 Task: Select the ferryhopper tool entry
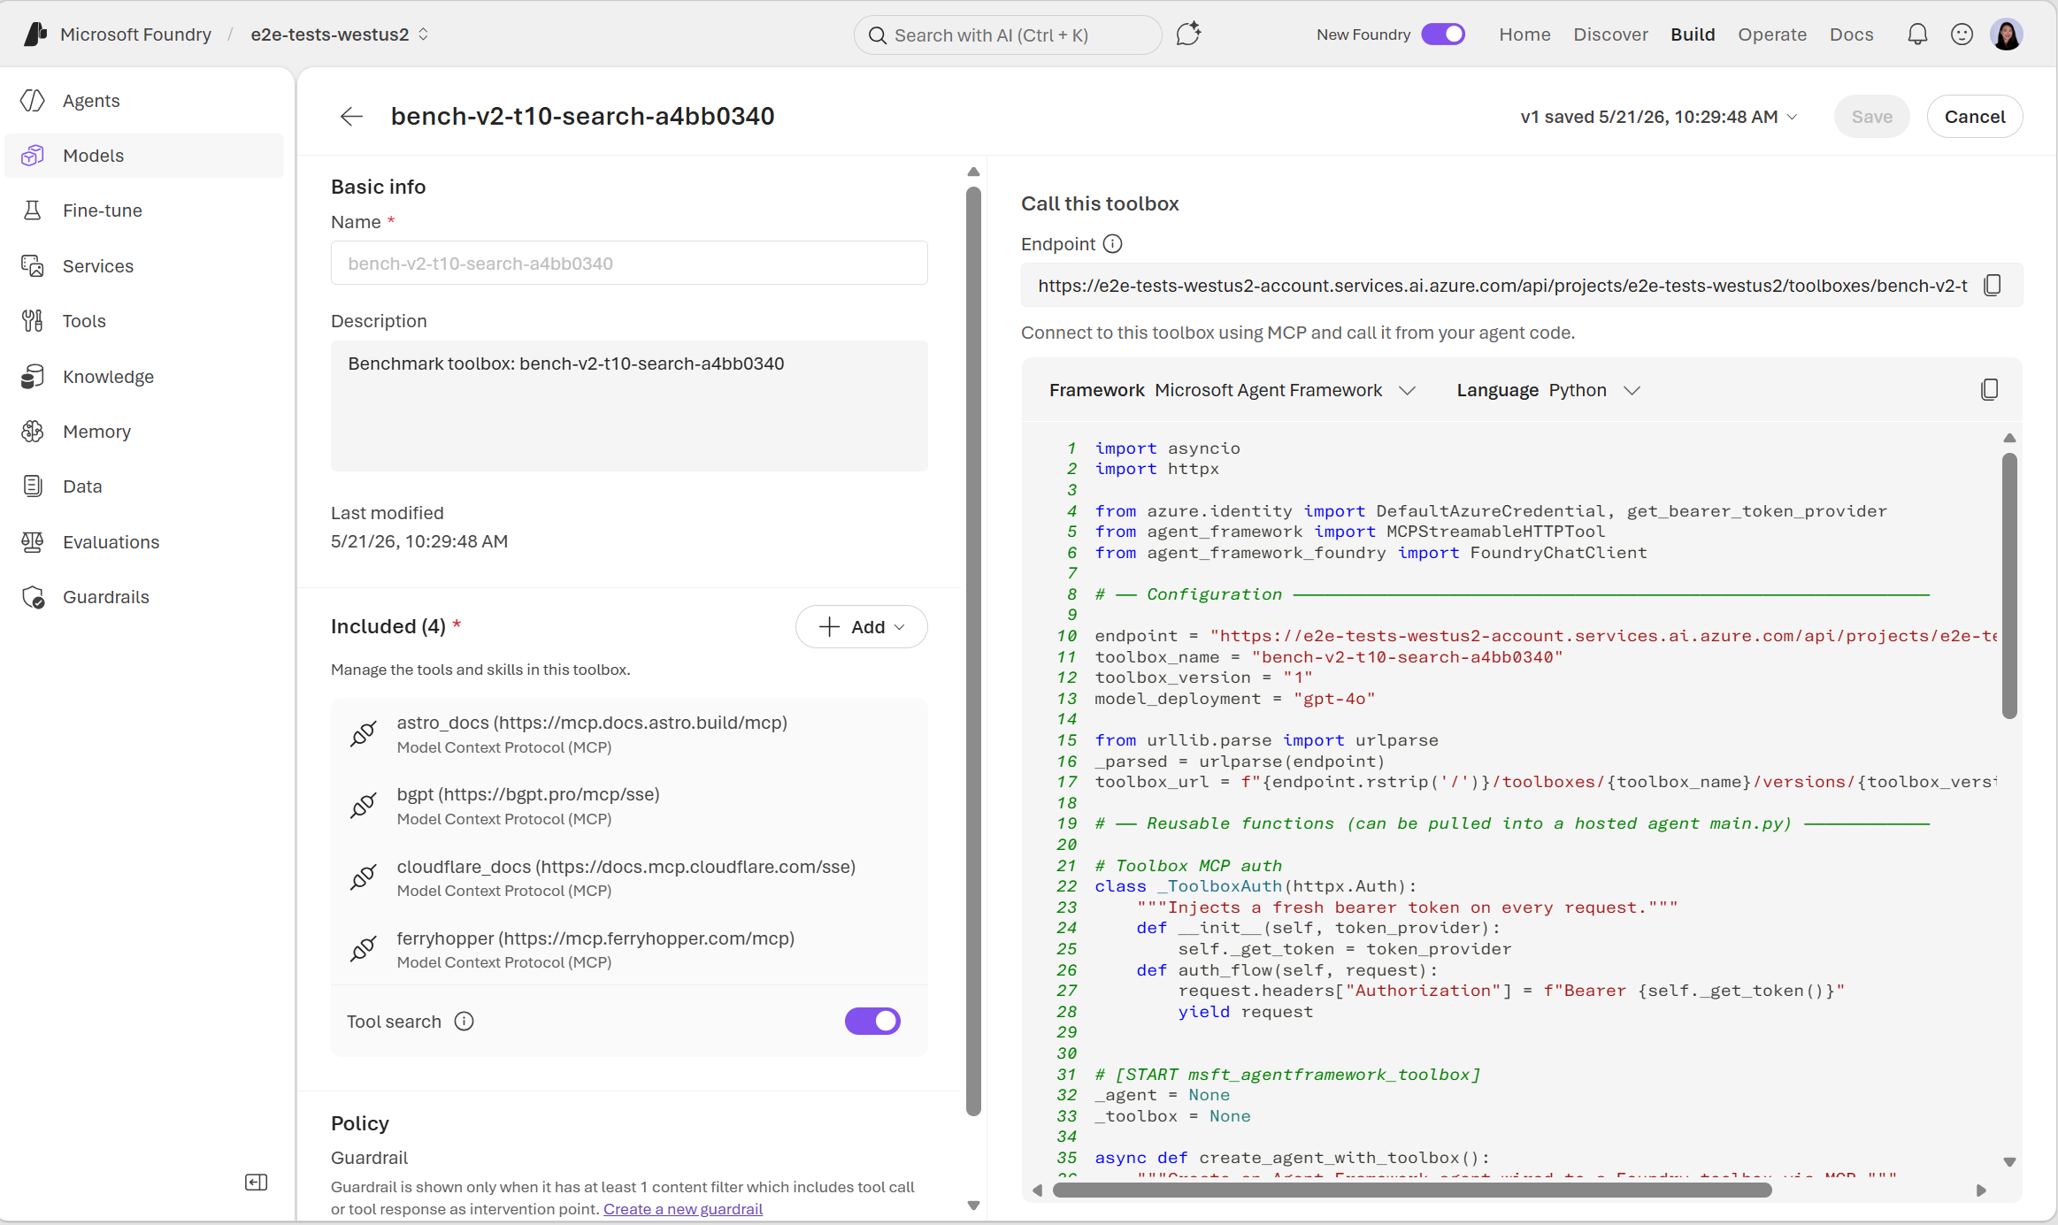(x=629, y=949)
